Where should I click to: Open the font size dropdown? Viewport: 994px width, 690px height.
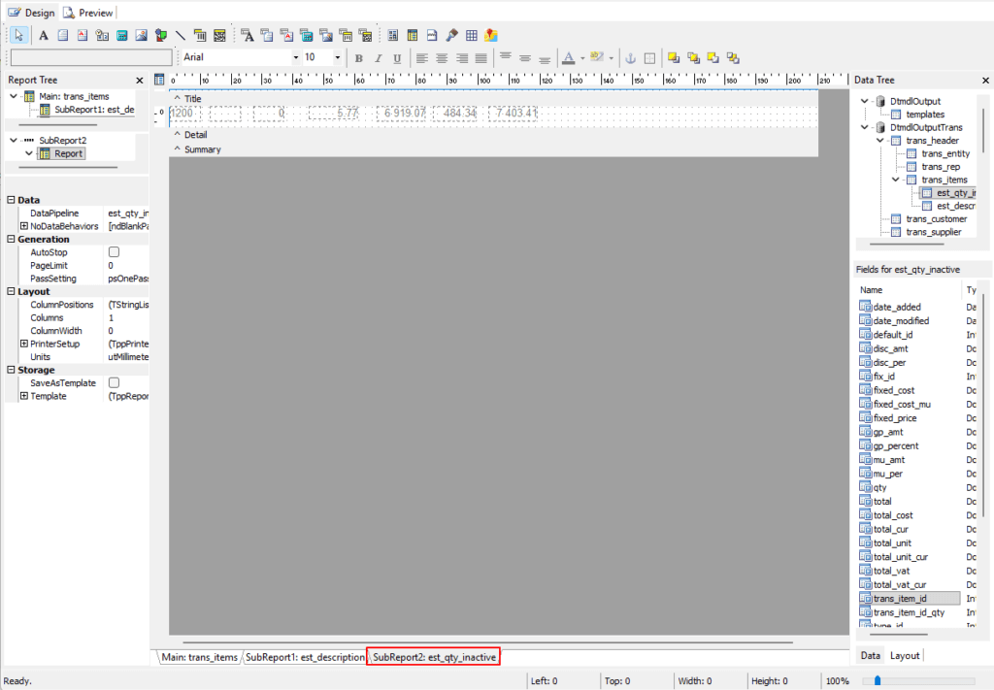[337, 58]
